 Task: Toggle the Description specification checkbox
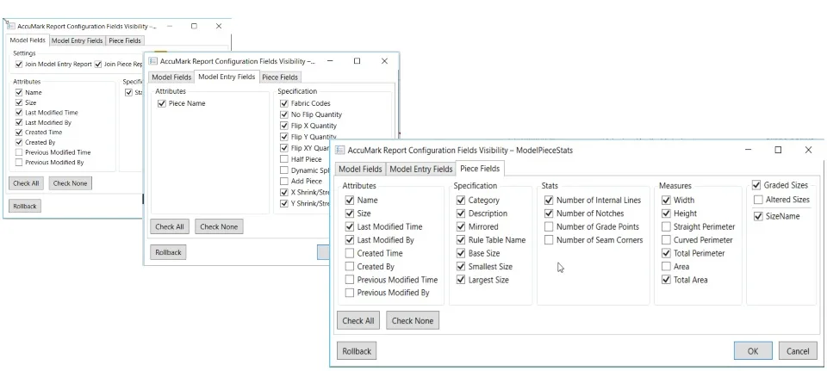pos(460,213)
